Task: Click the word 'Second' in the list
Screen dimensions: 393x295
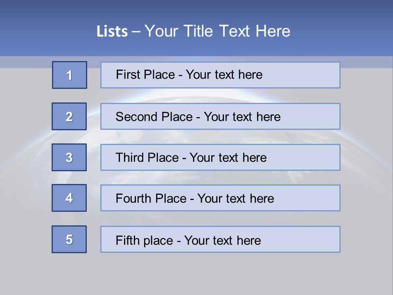Action: click(137, 117)
